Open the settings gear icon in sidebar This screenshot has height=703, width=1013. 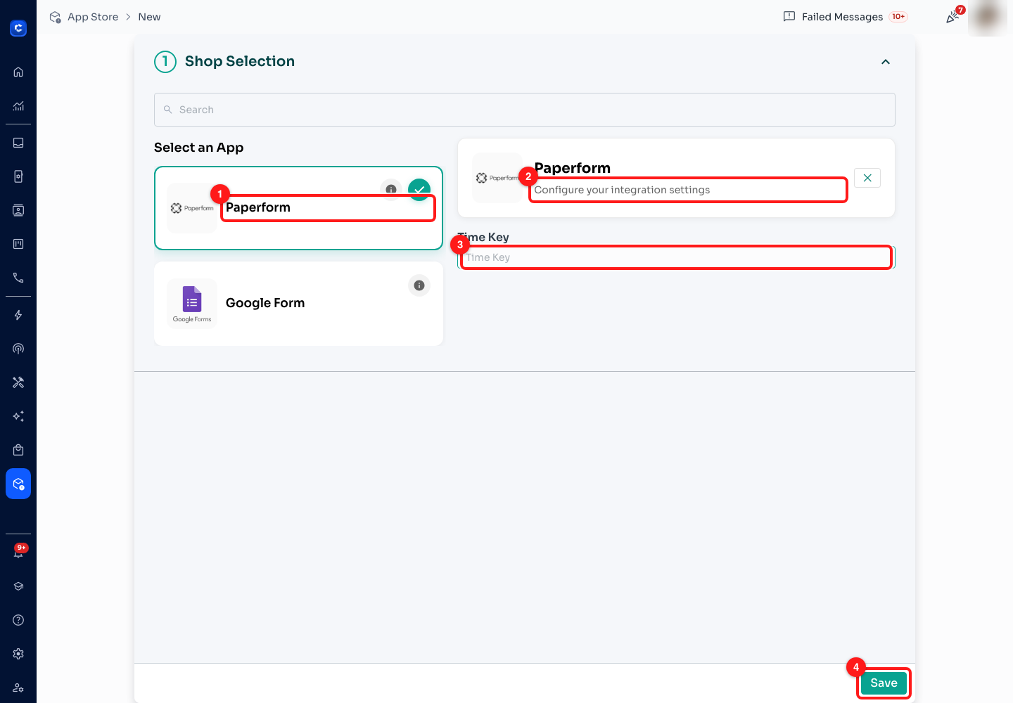[18, 654]
